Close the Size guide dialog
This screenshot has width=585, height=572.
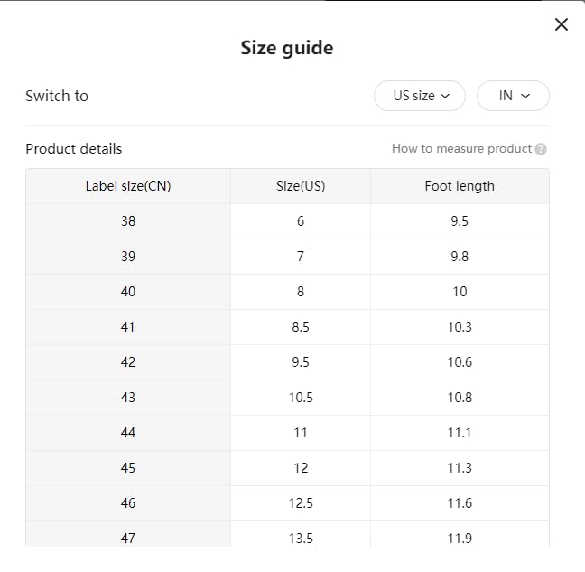[x=562, y=24]
